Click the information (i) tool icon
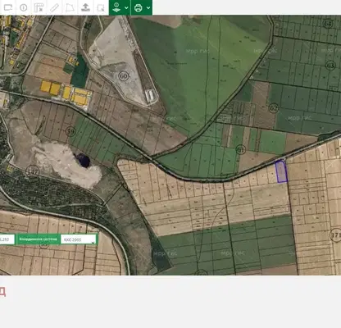The width and height of the screenshot is (341, 328). coord(24,7)
